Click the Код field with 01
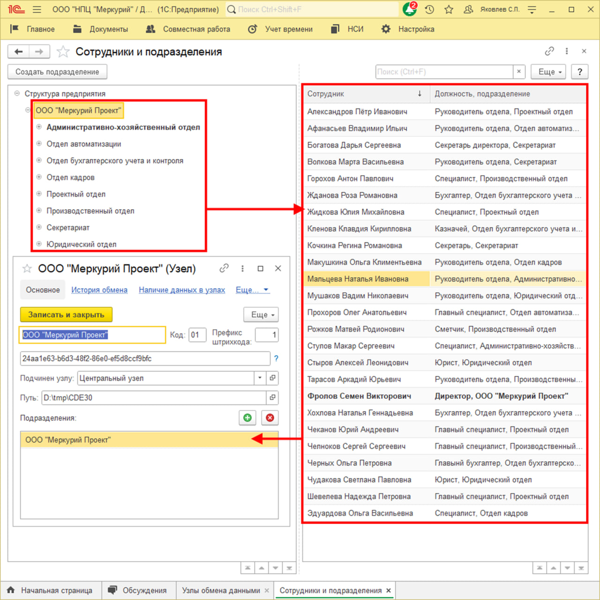Viewport: 600px width, 600px height. [197, 335]
